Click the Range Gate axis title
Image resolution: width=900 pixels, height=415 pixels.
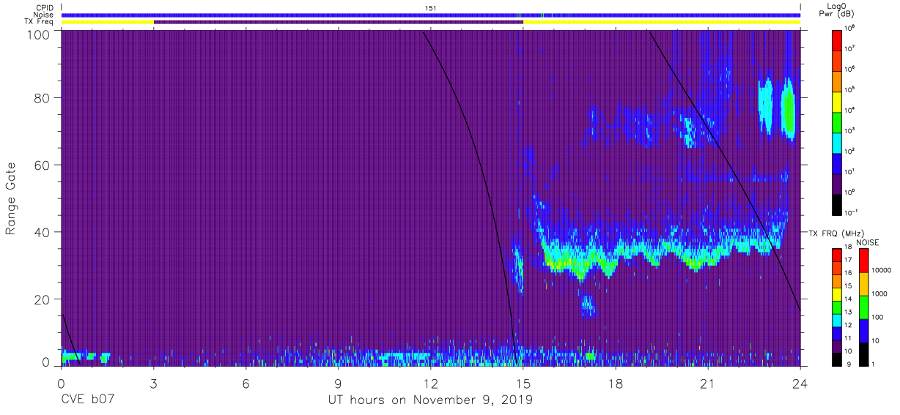click(11, 198)
